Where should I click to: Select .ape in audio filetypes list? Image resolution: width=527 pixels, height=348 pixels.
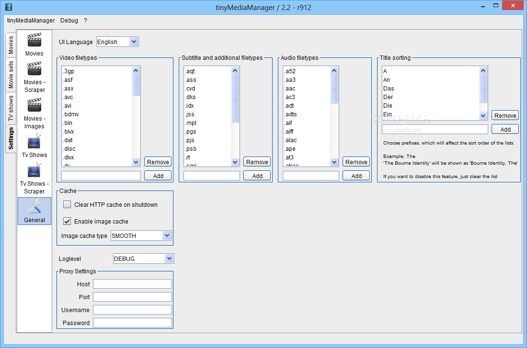pos(307,149)
